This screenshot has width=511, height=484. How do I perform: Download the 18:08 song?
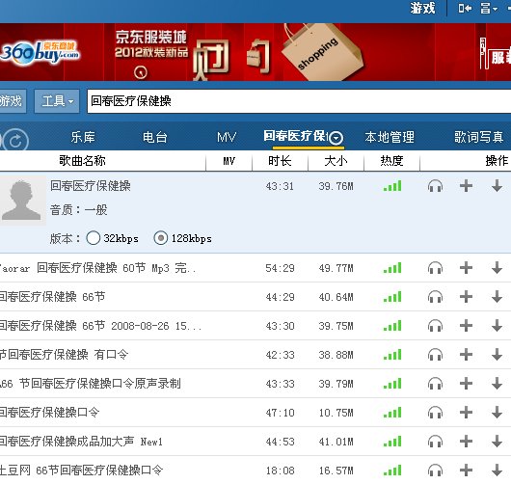pyautogui.click(x=497, y=470)
